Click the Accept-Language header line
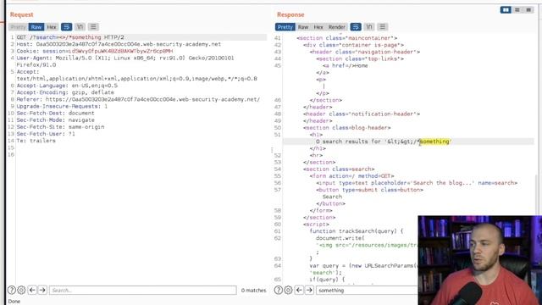This screenshot has width=542, height=305. [67, 86]
